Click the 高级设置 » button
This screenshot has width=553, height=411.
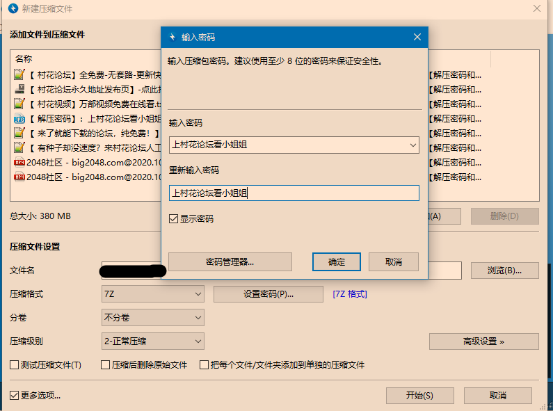click(x=483, y=341)
